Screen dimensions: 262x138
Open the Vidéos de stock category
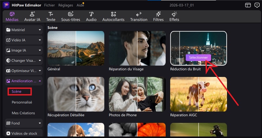(x=24, y=133)
